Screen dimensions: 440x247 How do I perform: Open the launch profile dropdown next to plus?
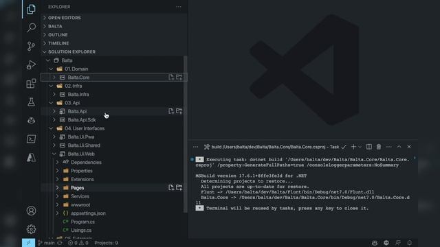coord(360,147)
